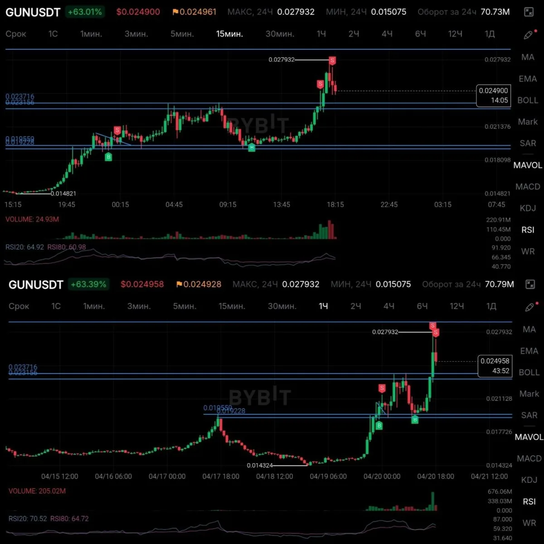This screenshot has width=544, height=544.
Task: Open fullscreen icon on lower chart
Action: coord(530,284)
